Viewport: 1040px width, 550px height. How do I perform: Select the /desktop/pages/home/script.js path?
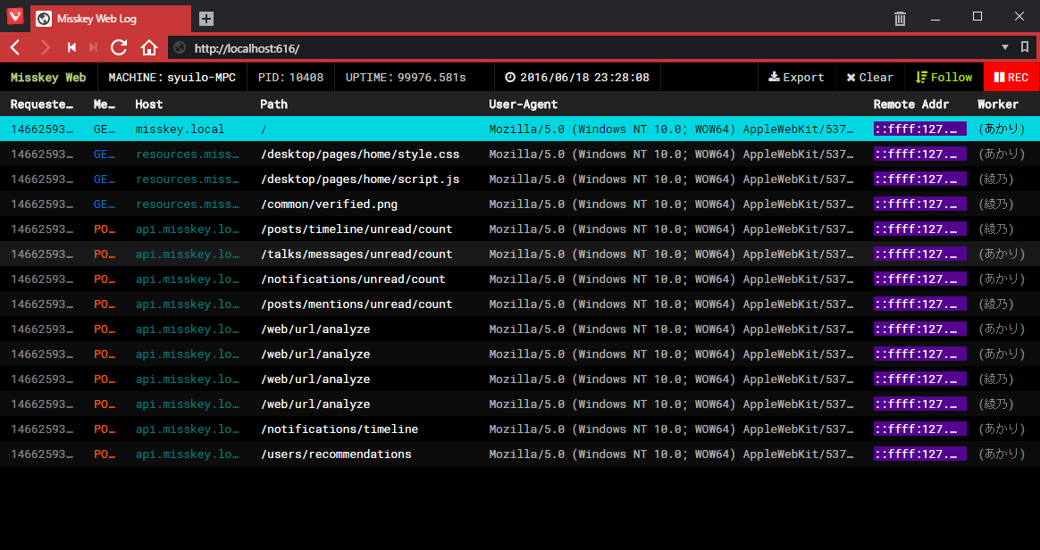click(360, 179)
